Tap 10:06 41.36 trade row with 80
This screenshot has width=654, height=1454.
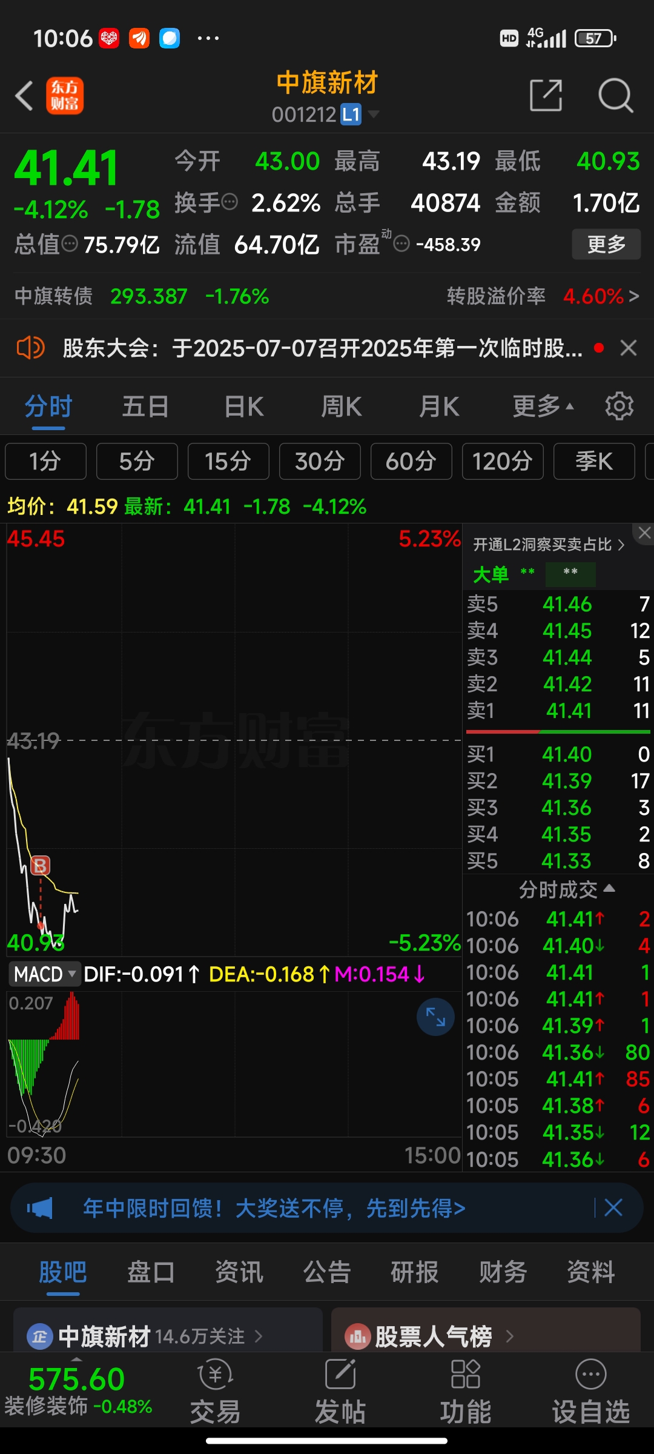pyautogui.click(x=558, y=1052)
